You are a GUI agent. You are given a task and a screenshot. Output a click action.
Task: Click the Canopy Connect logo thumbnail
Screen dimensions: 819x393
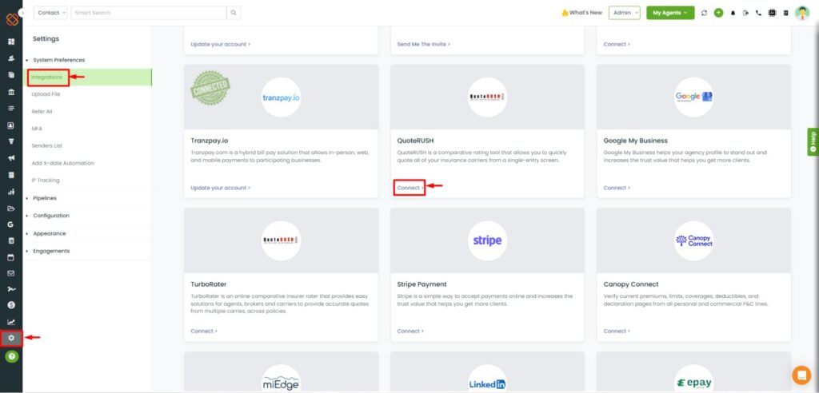click(693, 240)
